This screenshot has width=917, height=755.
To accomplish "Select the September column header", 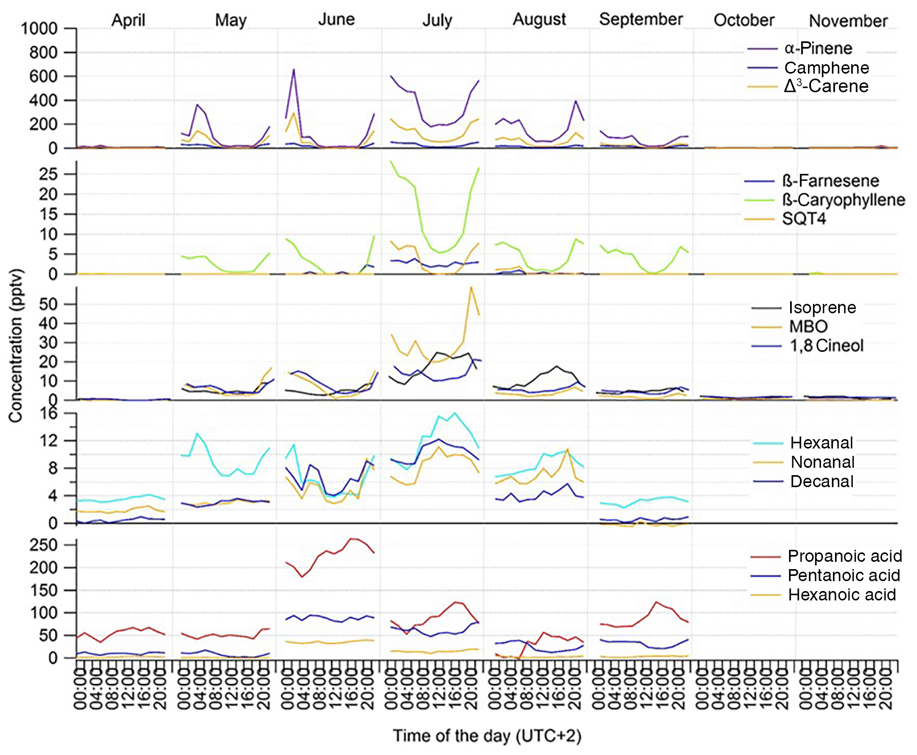I will pos(641,19).
